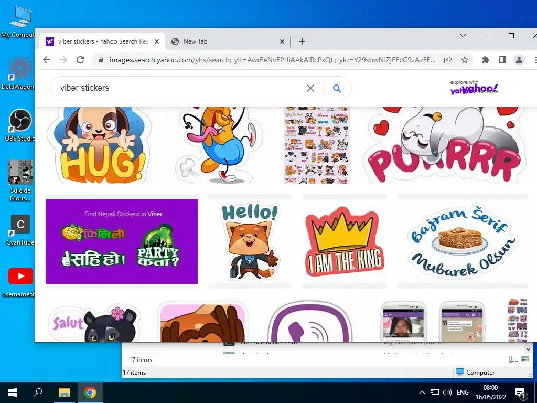
Task: Open the PURRR cat sticker image
Action: coord(445,145)
